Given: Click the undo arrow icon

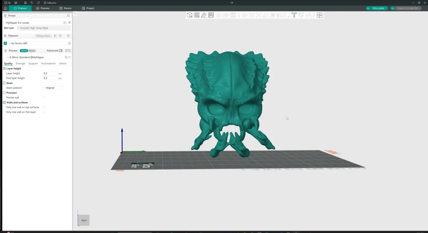Looking at the screenshot, I should click(32, 2).
